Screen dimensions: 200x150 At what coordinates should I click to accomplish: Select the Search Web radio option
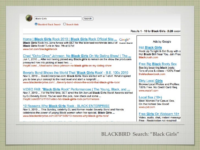(64, 24)
